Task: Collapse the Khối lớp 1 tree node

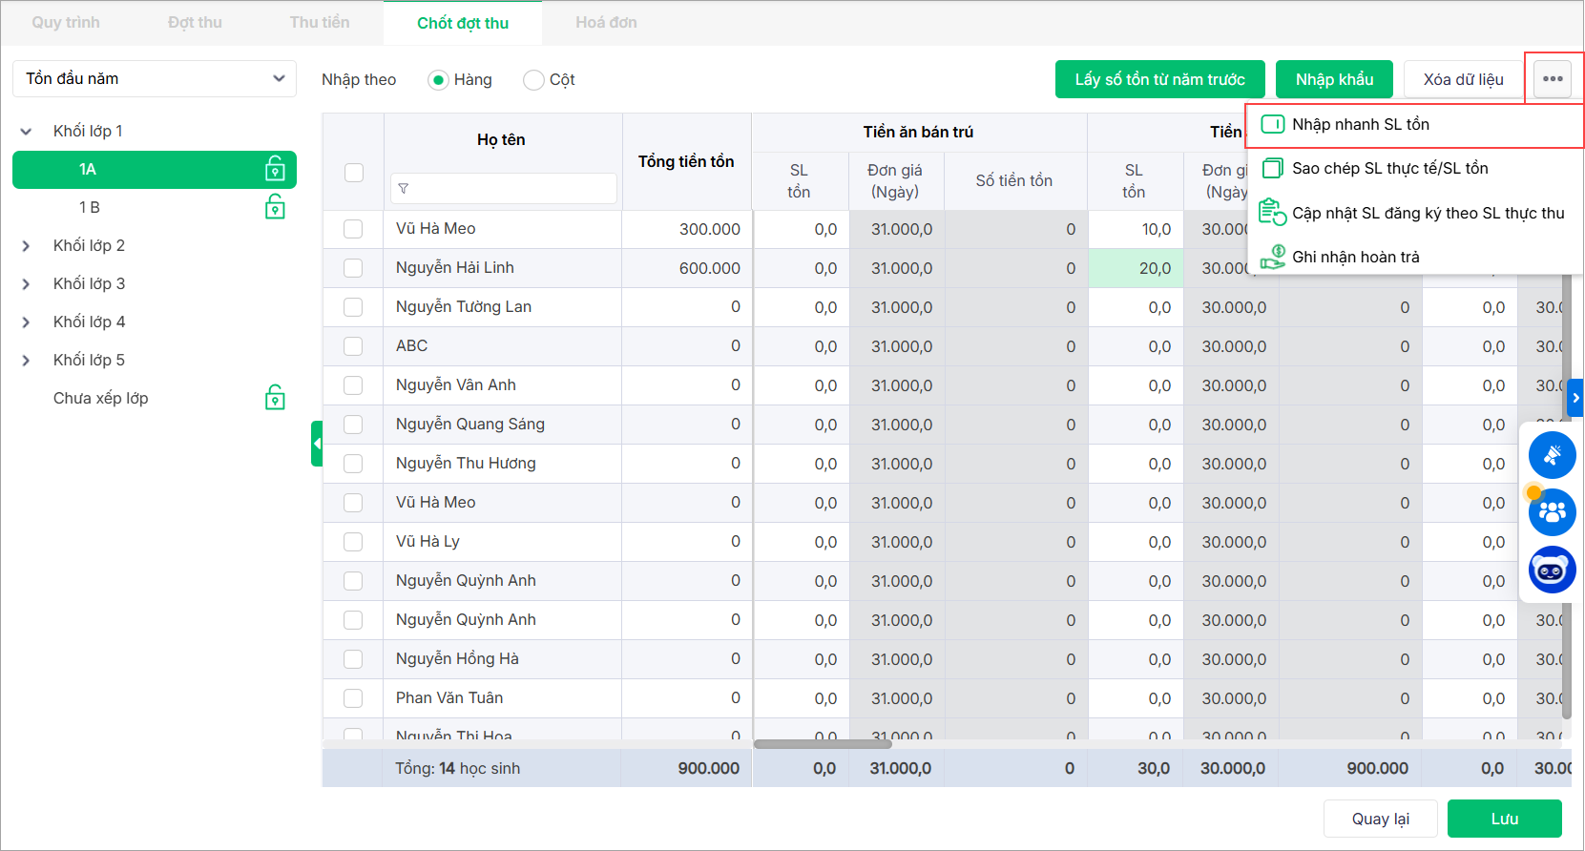Action: pos(26,132)
